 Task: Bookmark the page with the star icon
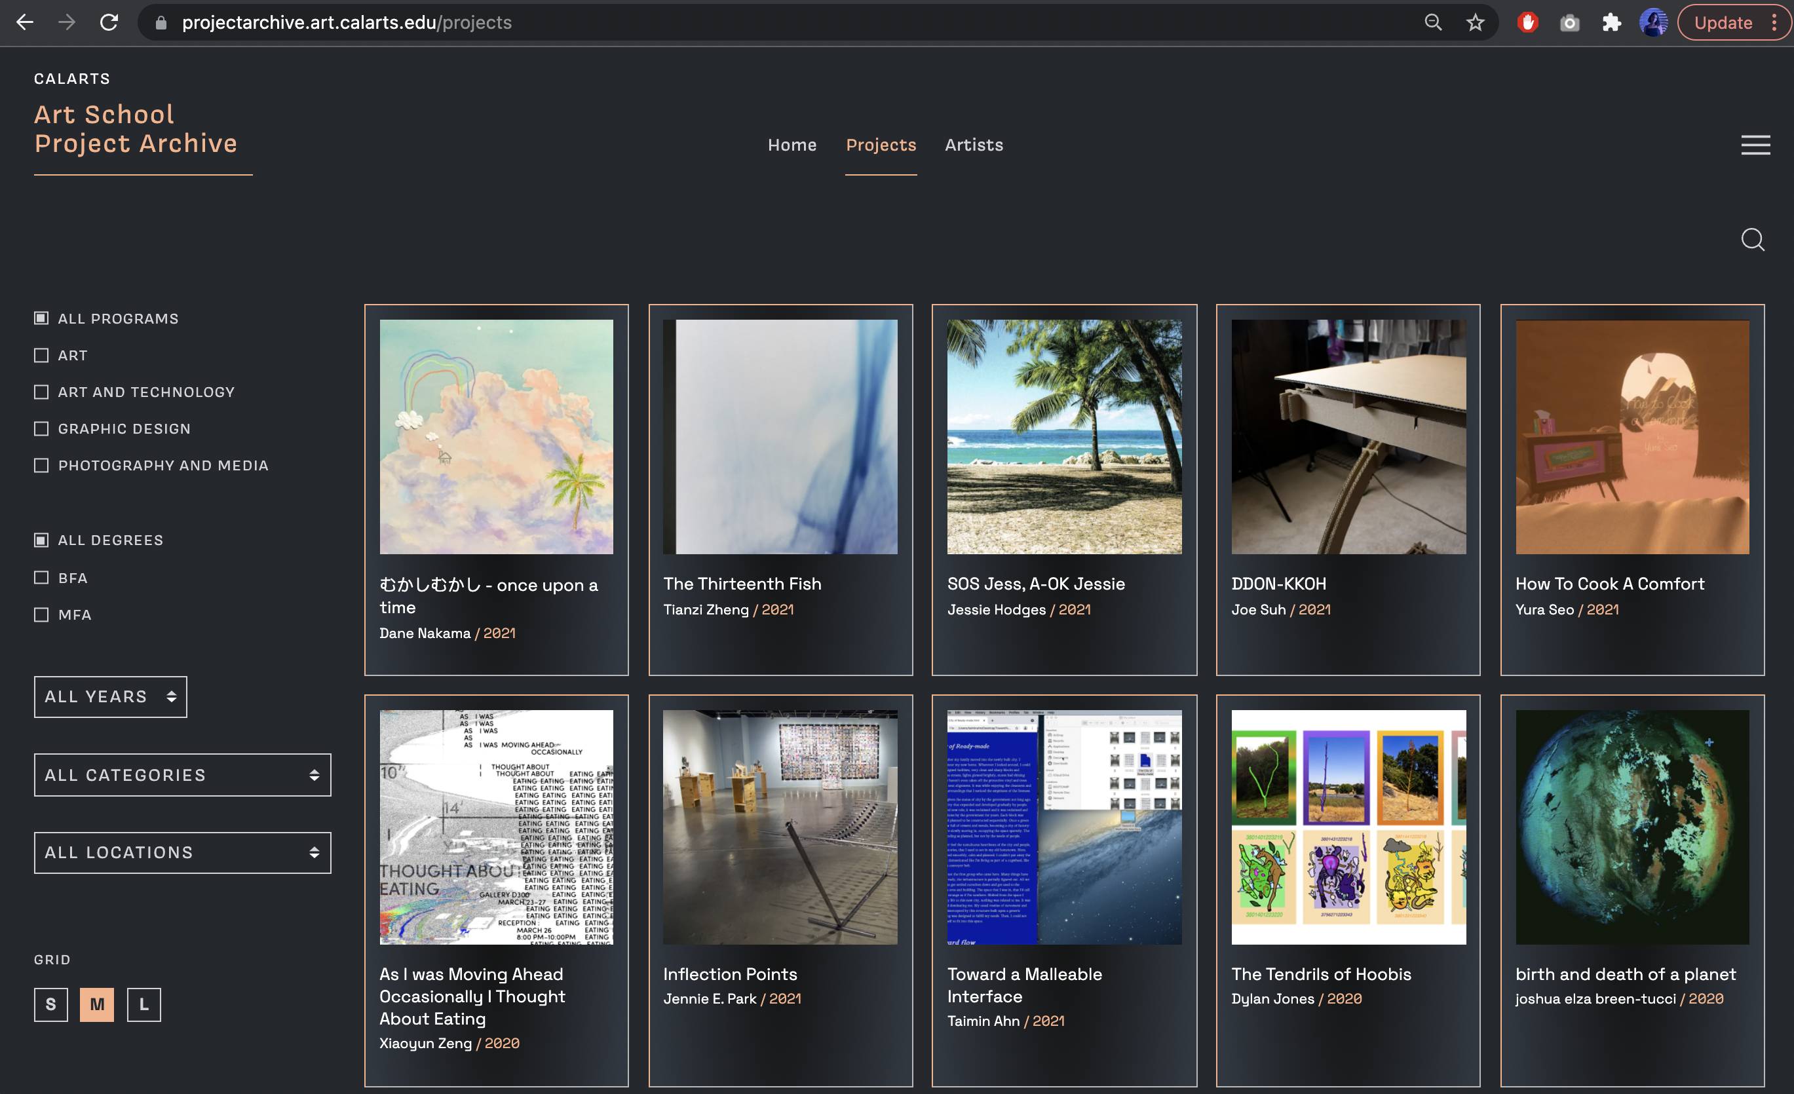(x=1474, y=22)
